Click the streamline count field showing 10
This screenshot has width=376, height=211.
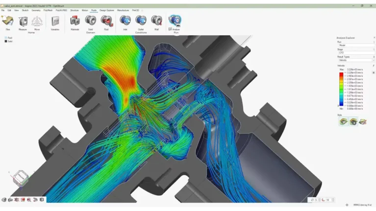coord(328,200)
